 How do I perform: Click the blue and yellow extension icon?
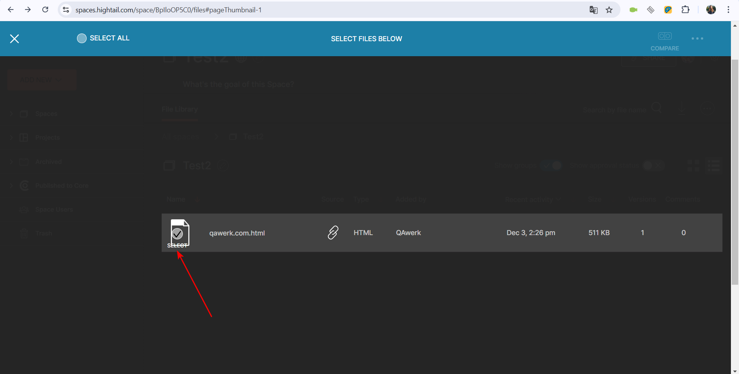pos(668,10)
